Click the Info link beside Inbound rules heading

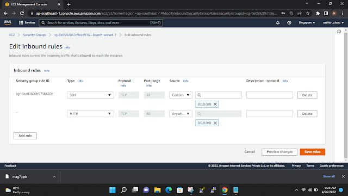[47, 71]
